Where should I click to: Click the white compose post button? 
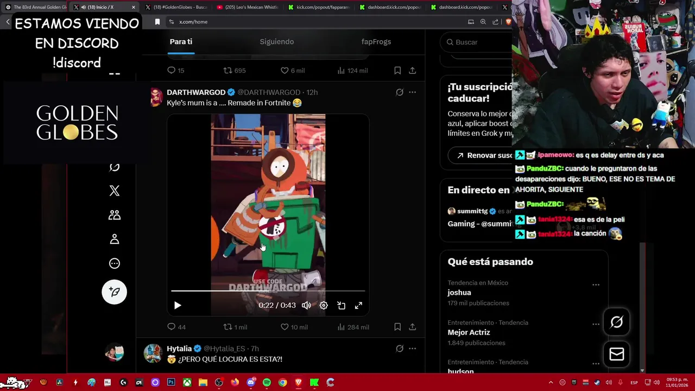click(114, 292)
